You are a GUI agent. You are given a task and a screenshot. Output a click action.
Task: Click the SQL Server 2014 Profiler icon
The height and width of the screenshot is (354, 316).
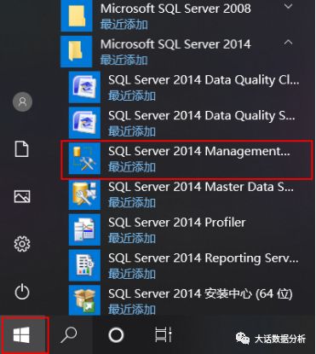[x=84, y=229]
